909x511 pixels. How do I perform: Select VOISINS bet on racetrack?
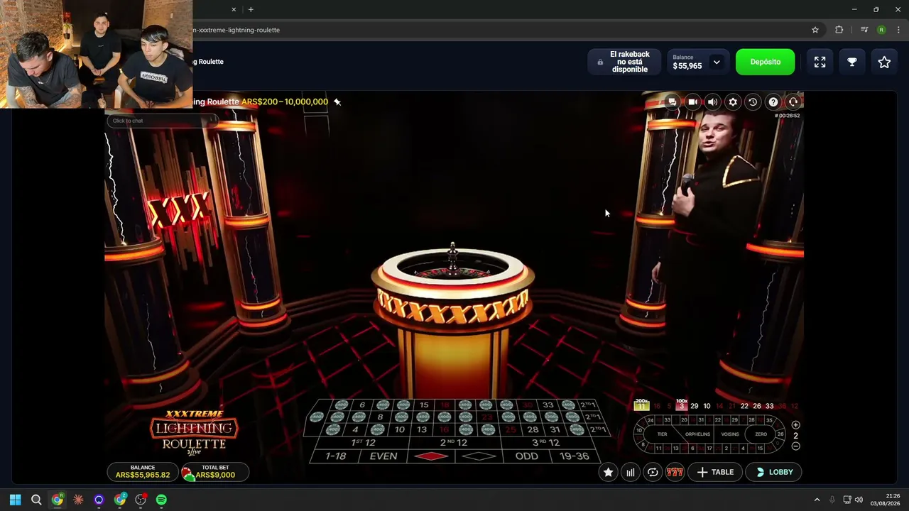pyautogui.click(x=730, y=434)
